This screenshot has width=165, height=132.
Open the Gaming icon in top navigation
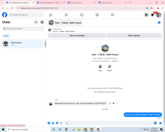pyautogui.click(x=113, y=15)
